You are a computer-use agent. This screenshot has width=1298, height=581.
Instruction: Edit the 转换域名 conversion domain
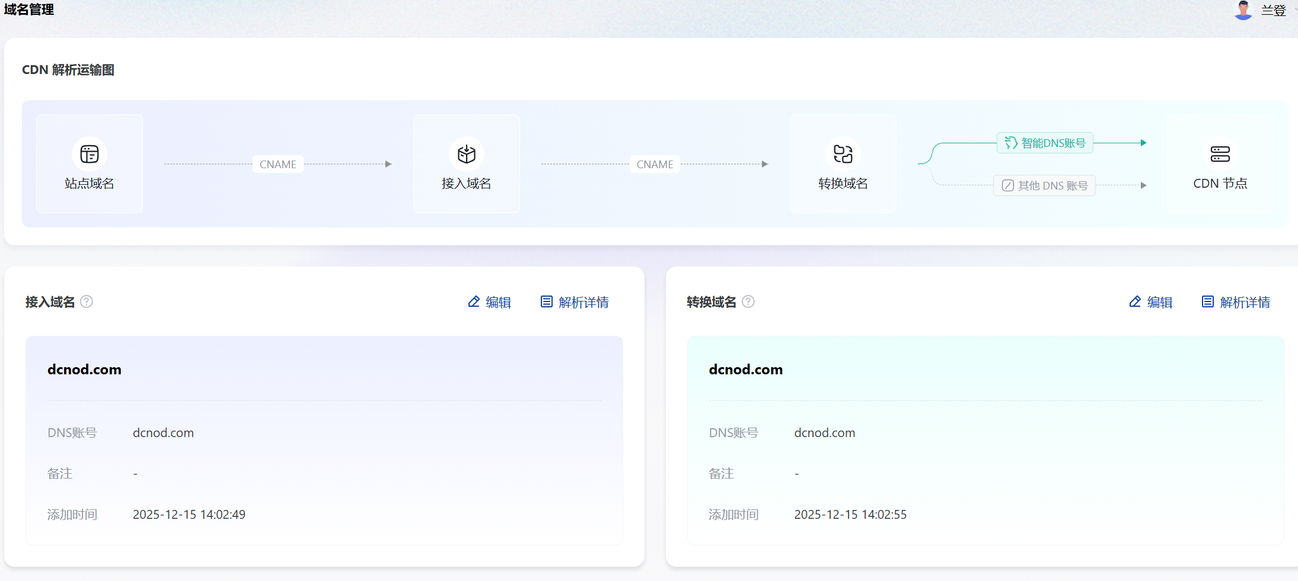[x=1151, y=302]
